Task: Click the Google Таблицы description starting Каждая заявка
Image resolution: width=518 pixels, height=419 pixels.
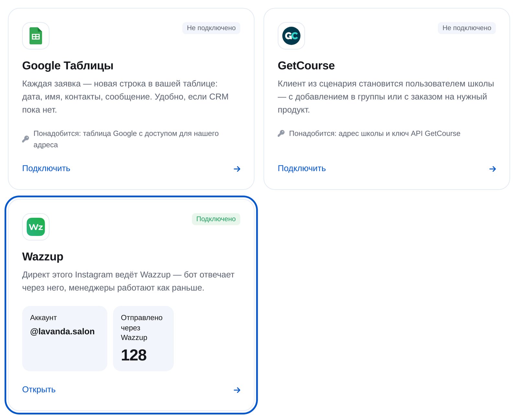Action: pos(126,97)
